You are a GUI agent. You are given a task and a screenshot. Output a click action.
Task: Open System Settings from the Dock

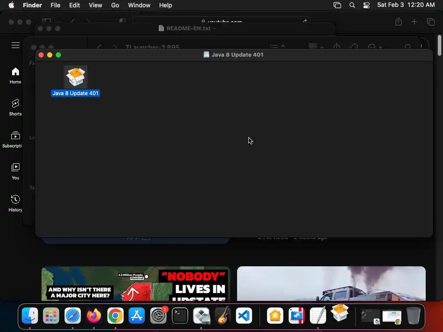click(158, 316)
